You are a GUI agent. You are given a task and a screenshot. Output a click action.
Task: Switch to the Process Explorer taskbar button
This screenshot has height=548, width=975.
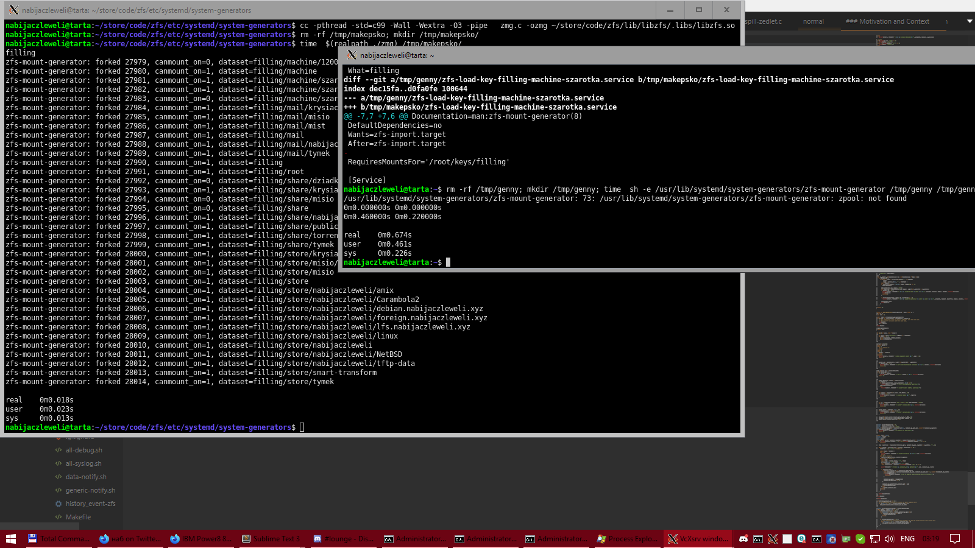pos(627,539)
